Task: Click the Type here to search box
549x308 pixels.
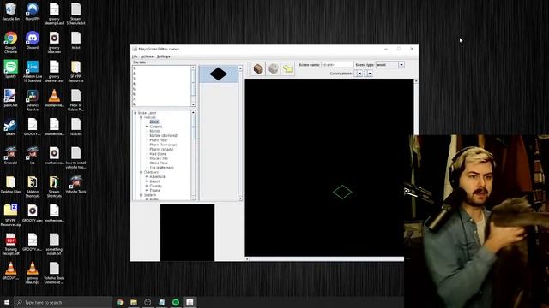Action: [x=63, y=302]
